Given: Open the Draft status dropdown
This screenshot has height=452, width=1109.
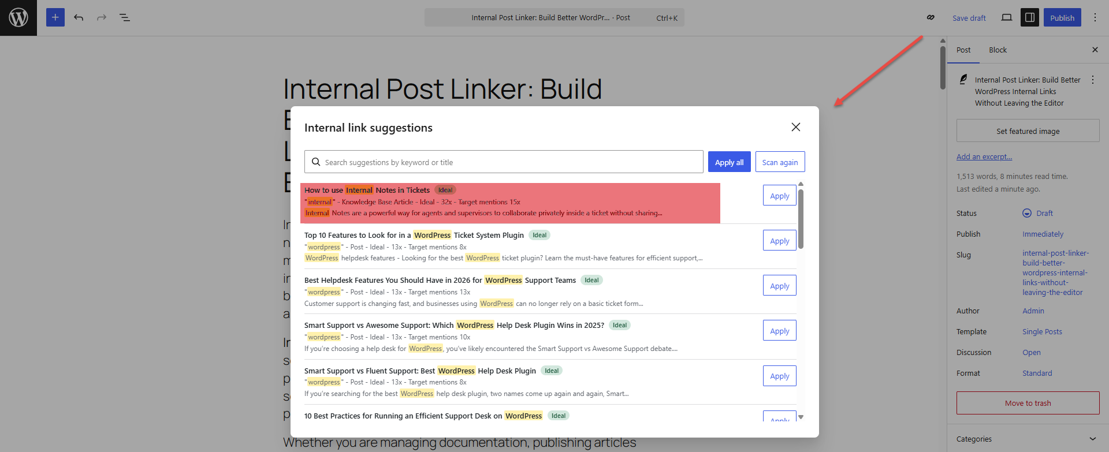Looking at the screenshot, I should pyautogui.click(x=1037, y=213).
